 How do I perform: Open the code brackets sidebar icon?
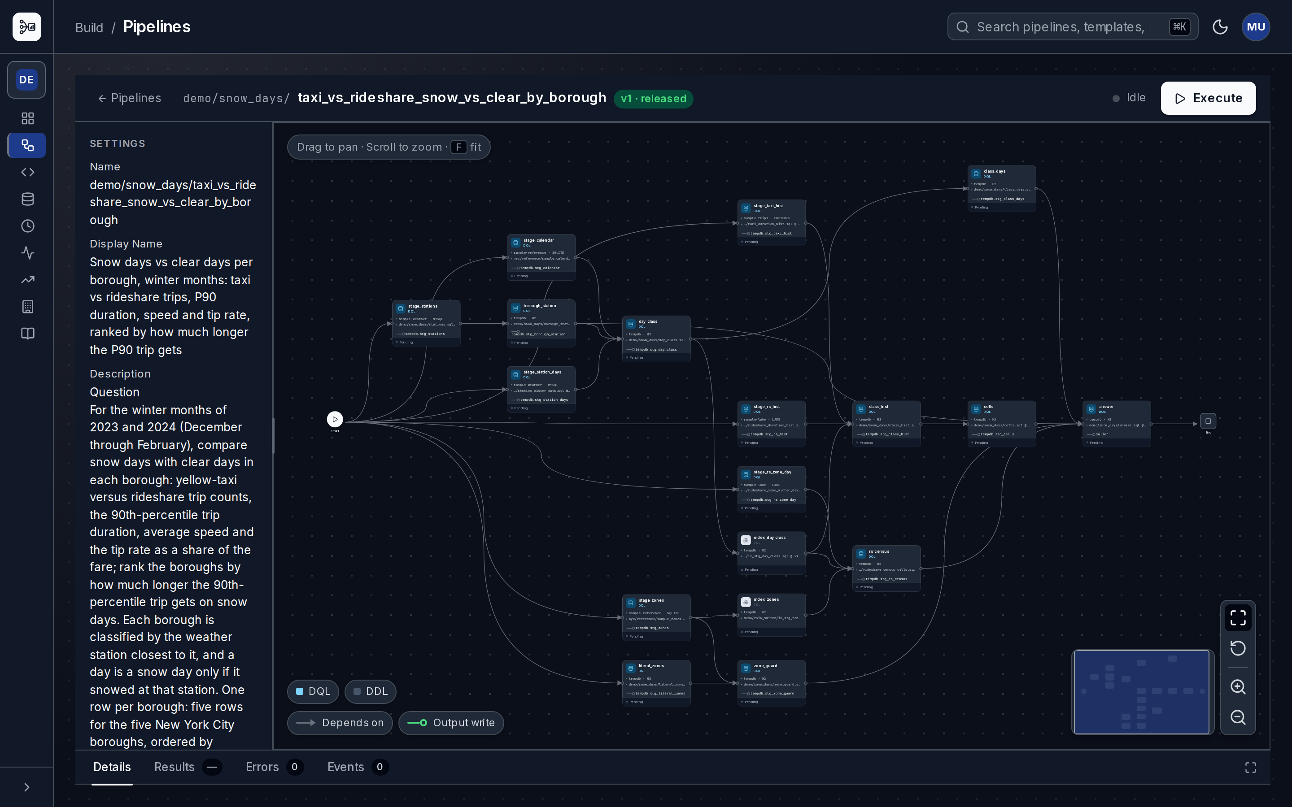coord(28,172)
